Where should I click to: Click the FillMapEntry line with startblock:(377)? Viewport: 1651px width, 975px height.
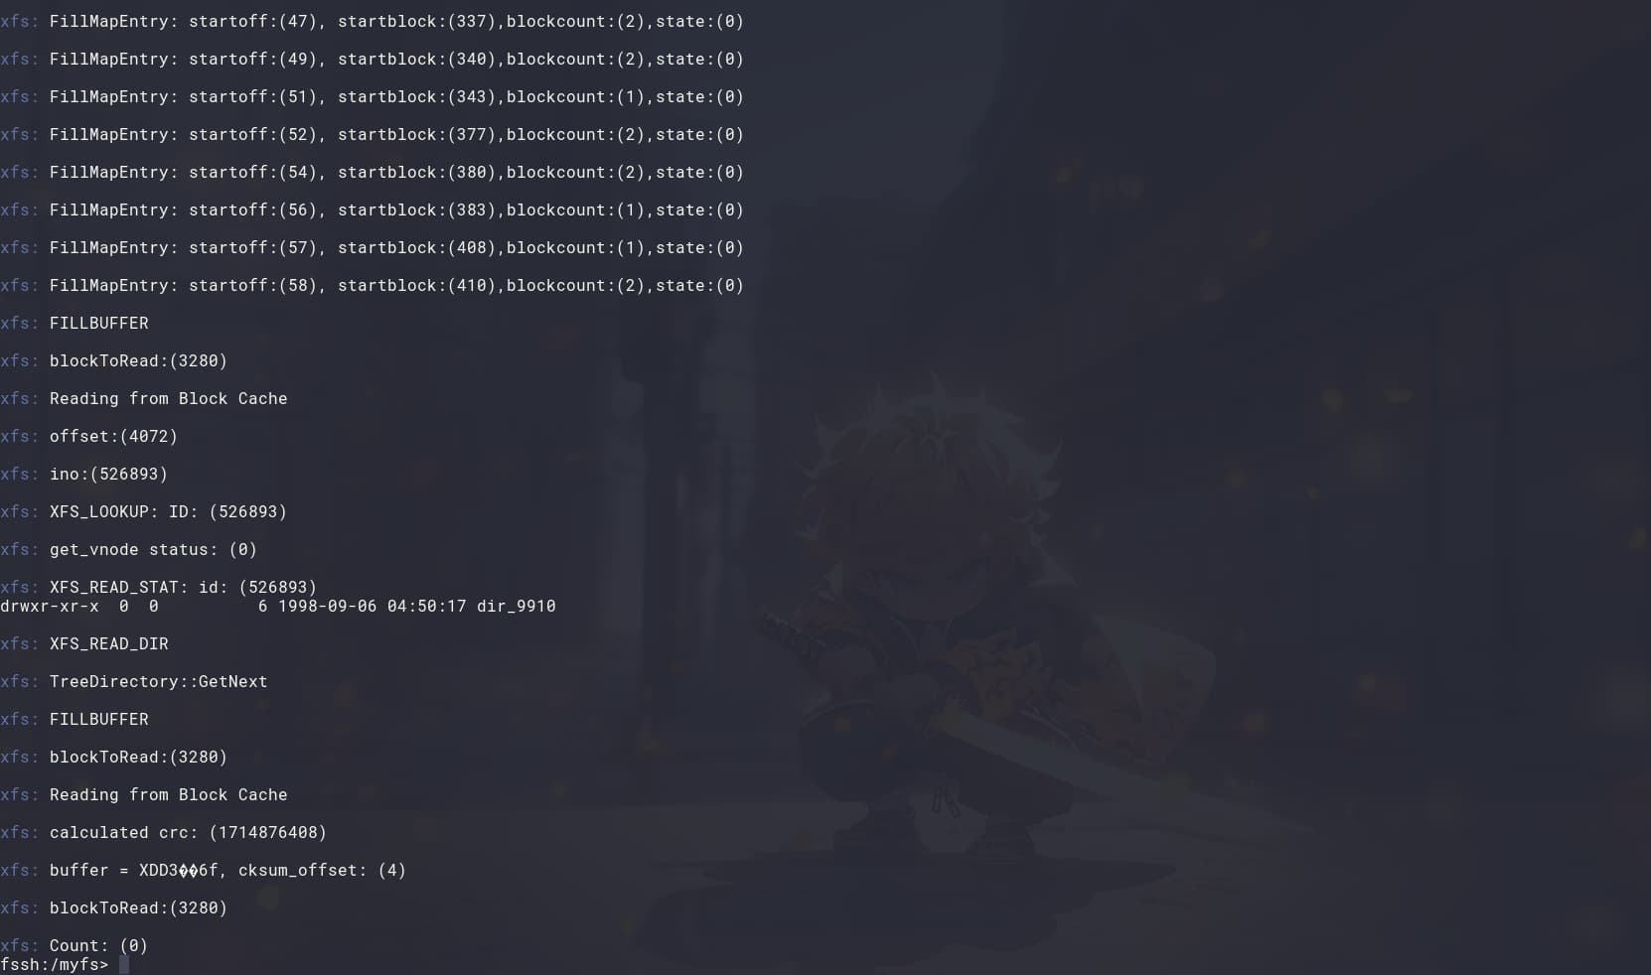point(373,134)
